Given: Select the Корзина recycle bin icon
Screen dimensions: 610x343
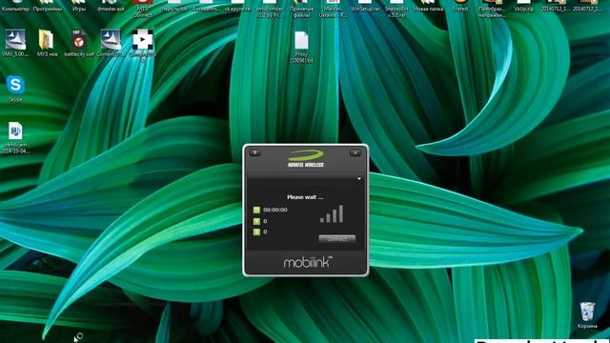Looking at the screenshot, I should coord(587,315).
